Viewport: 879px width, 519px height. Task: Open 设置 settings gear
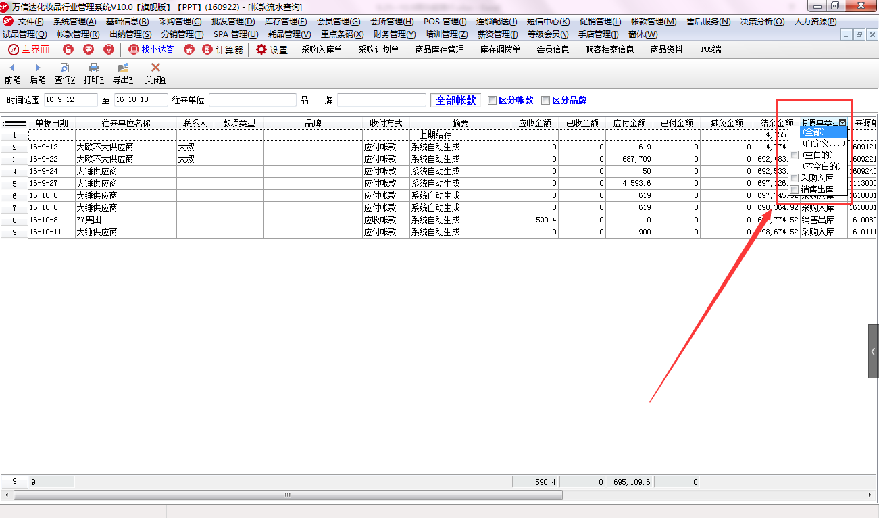pyautogui.click(x=272, y=49)
